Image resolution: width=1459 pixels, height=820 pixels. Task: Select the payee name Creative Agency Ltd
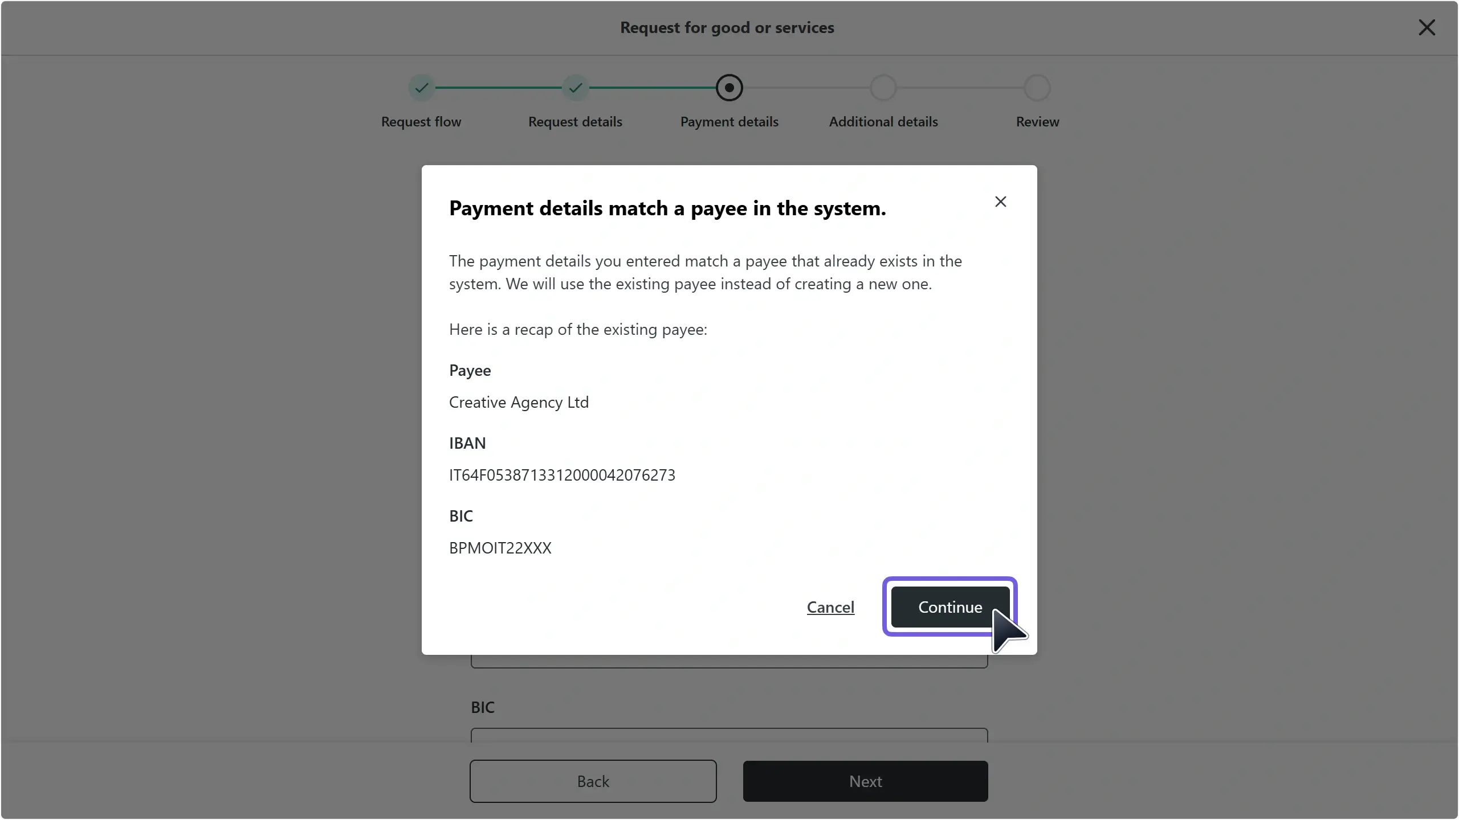(x=519, y=402)
